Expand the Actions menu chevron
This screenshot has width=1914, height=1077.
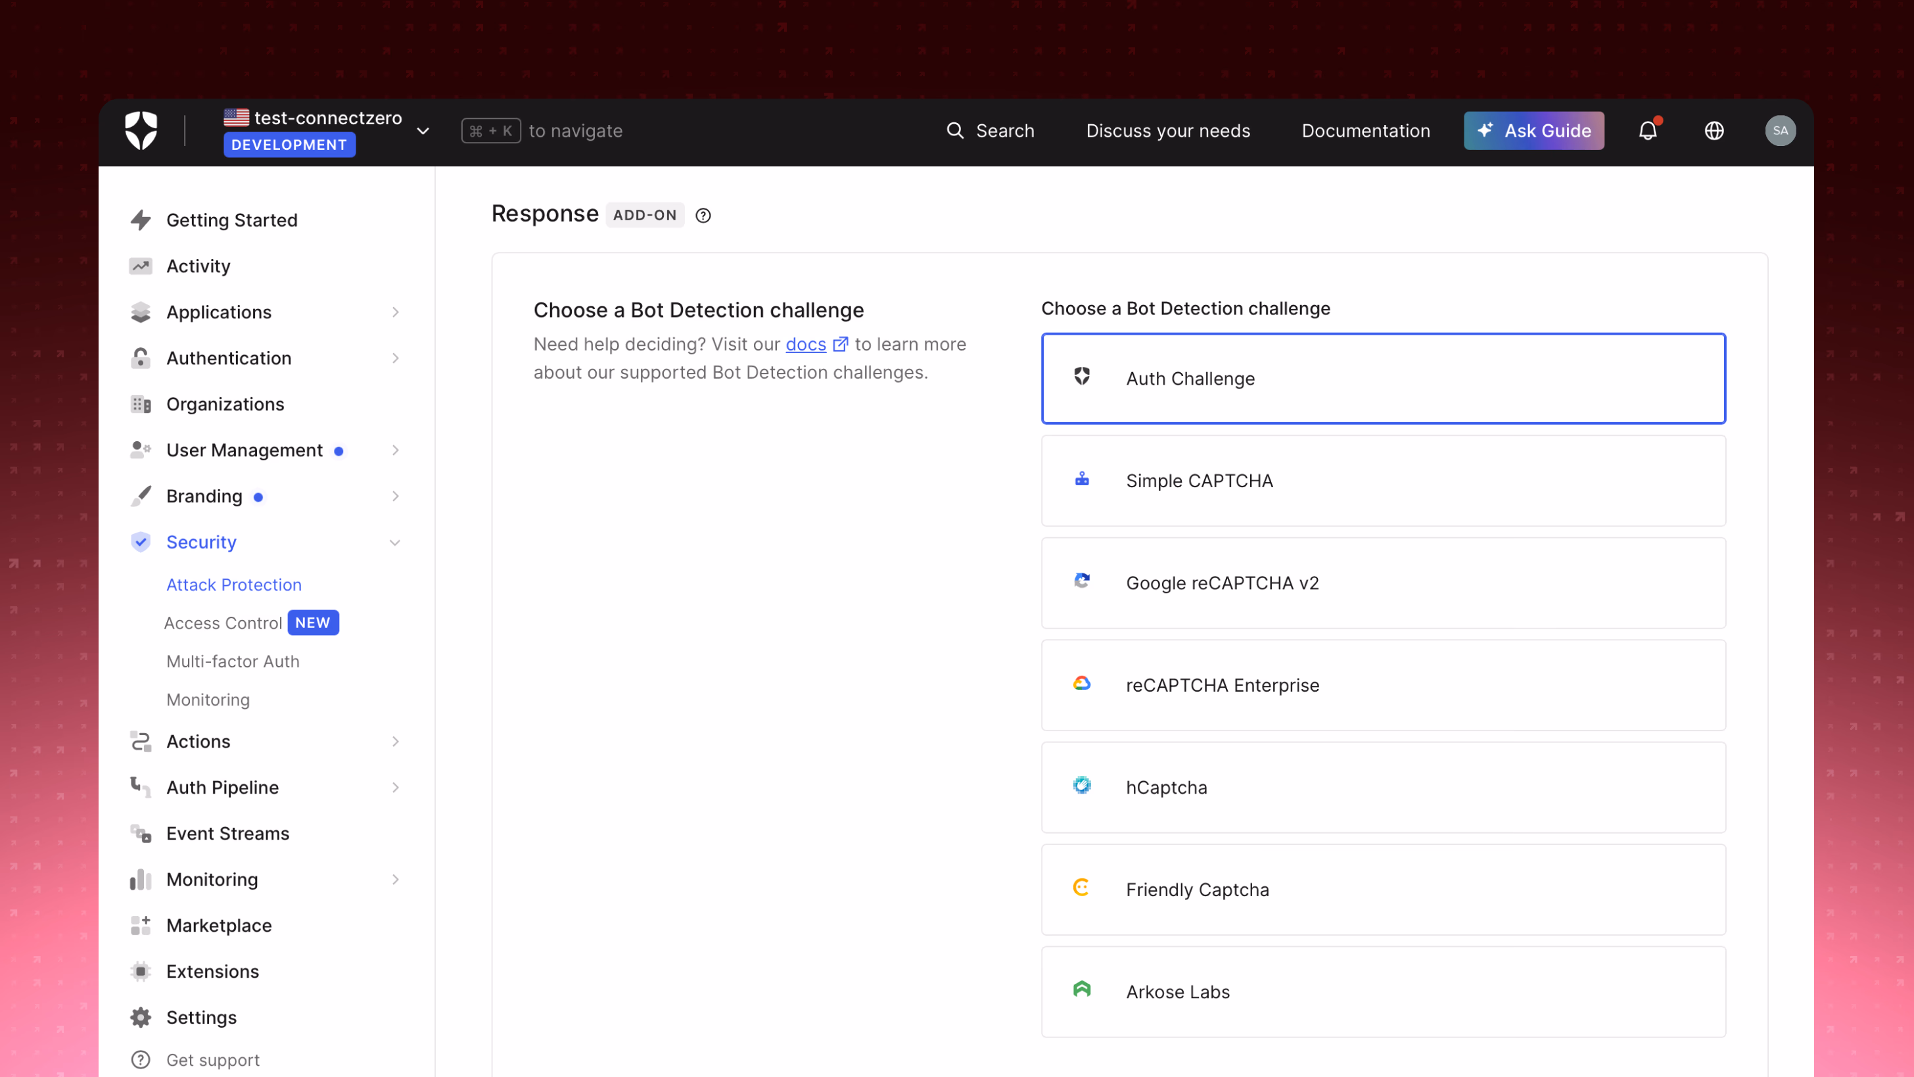395,742
